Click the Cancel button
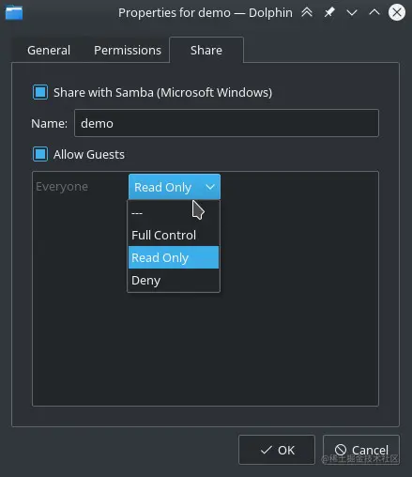 tap(361, 450)
